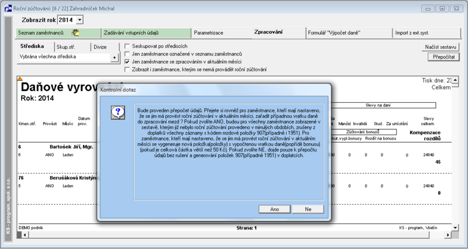Click the Slevy na dani header box
Screen dimensions: 468x249
pyautogui.click(x=384, y=105)
